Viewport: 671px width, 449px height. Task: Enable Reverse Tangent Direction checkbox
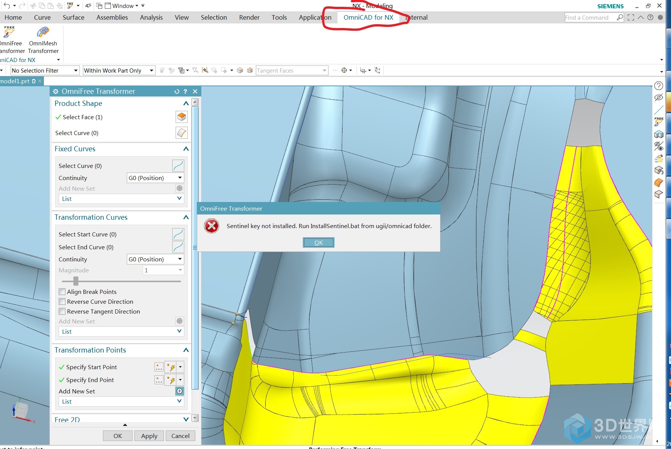pos(62,311)
